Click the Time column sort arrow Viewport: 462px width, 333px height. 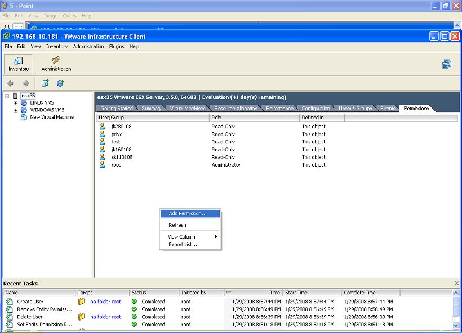[x=229, y=292]
